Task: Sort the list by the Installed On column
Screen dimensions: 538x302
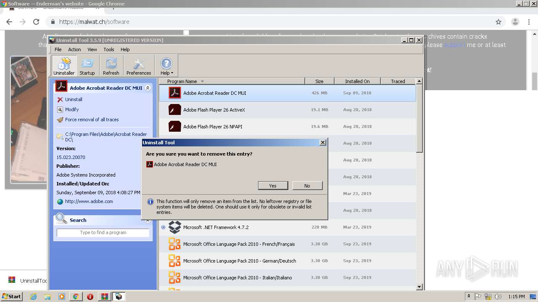Action: (x=357, y=81)
